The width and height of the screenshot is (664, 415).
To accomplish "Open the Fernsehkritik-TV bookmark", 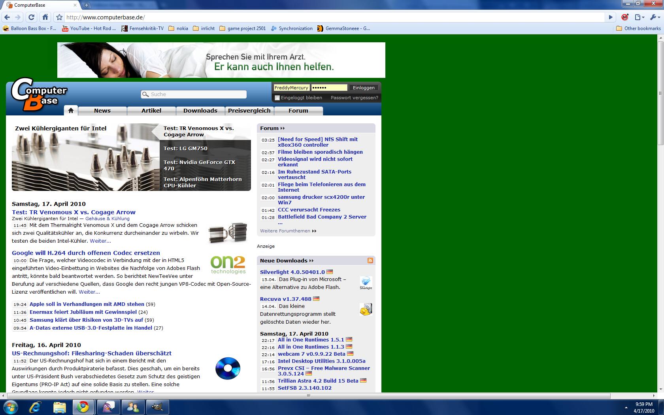I will [142, 28].
